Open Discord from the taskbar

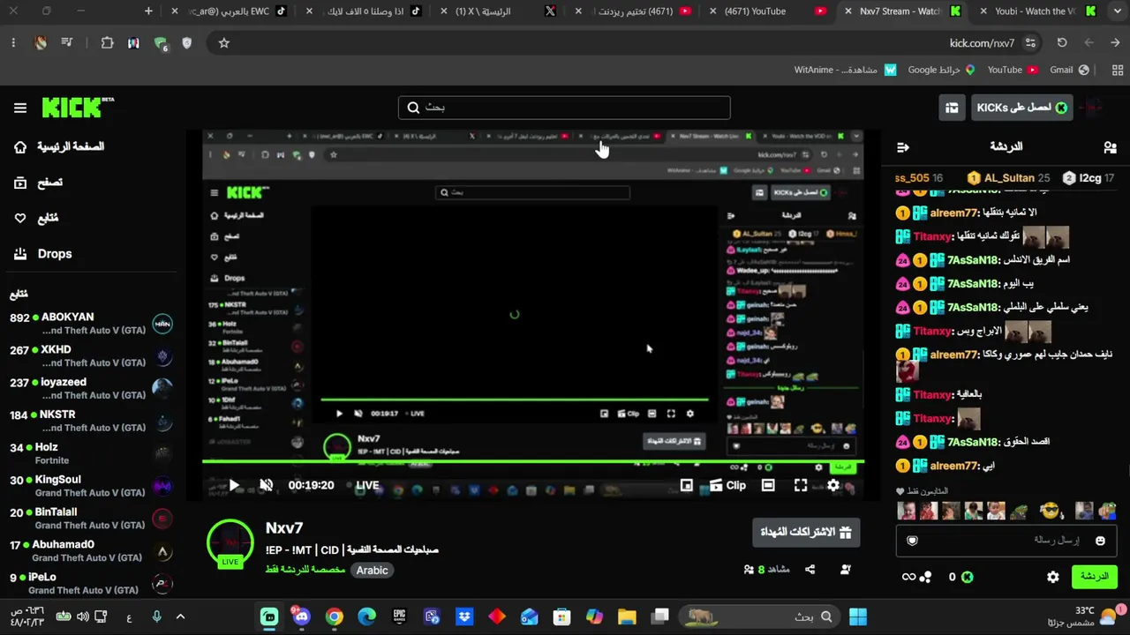pos(302,616)
